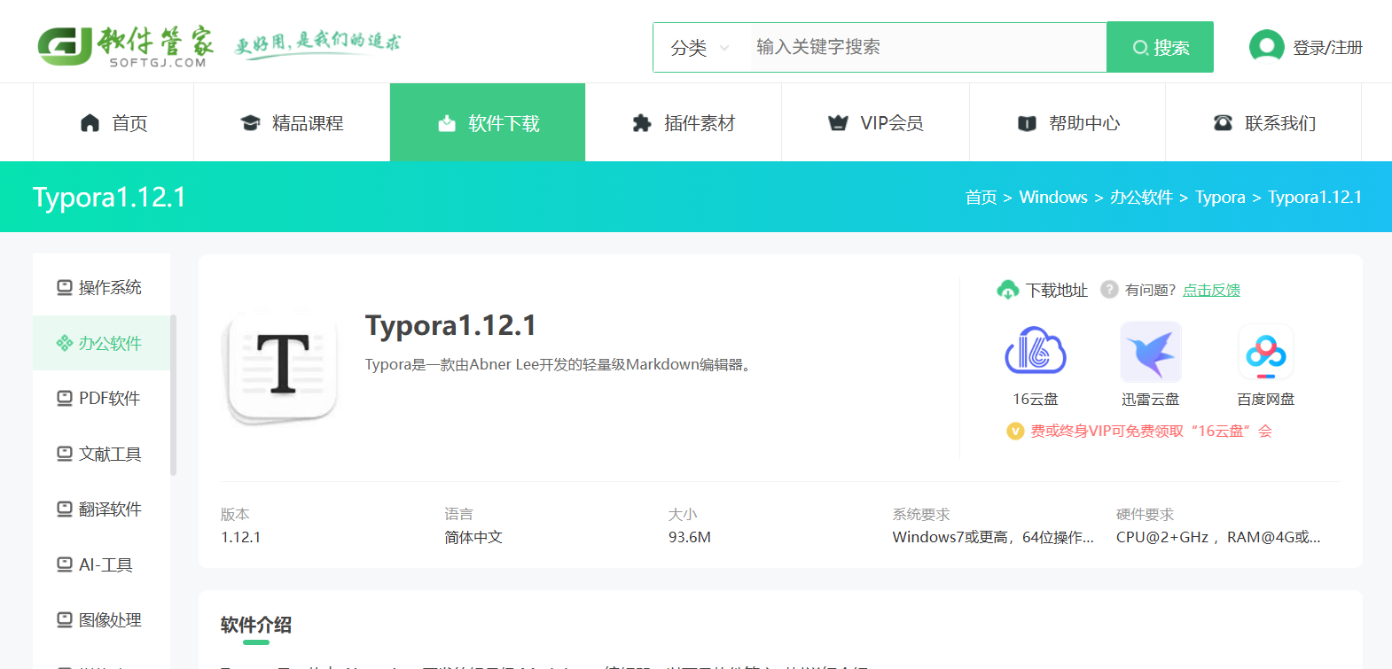This screenshot has height=669, width=1392.
Task: Click the 首页 breadcrumb link
Action: tap(981, 198)
